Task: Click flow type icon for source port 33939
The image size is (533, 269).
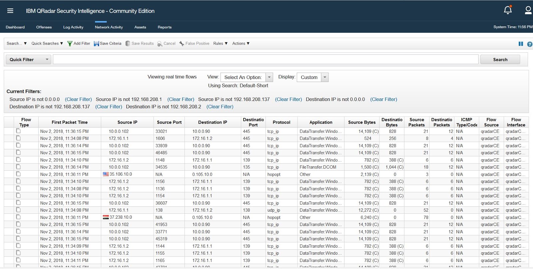Action: 18,145
